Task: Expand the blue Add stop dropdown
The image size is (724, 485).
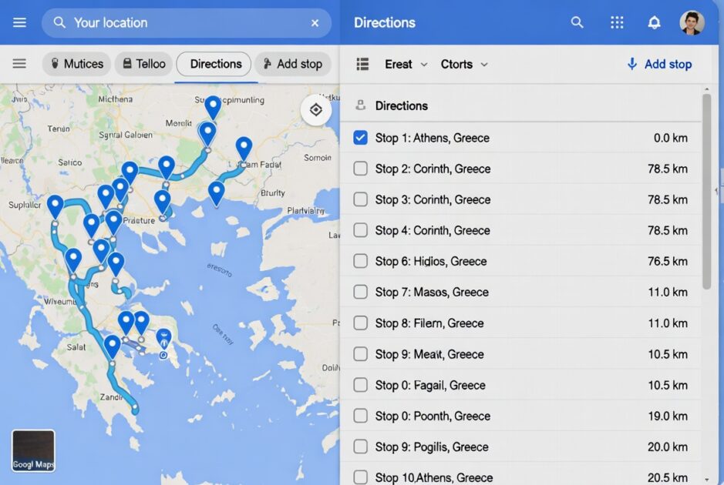Action: [659, 64]
